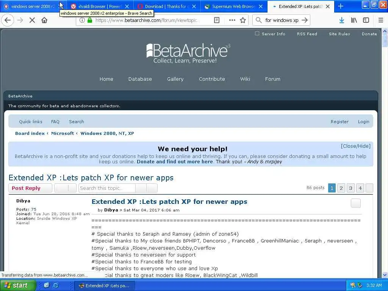Go to Board index breadcrumb
388x291 pixels.
[30, 133]
